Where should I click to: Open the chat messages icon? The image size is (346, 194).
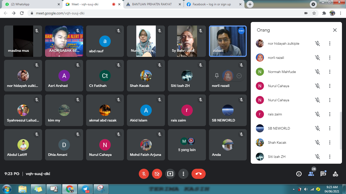(323, 174)
